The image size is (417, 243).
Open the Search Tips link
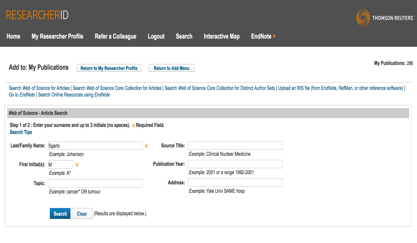tap(21, 132)
